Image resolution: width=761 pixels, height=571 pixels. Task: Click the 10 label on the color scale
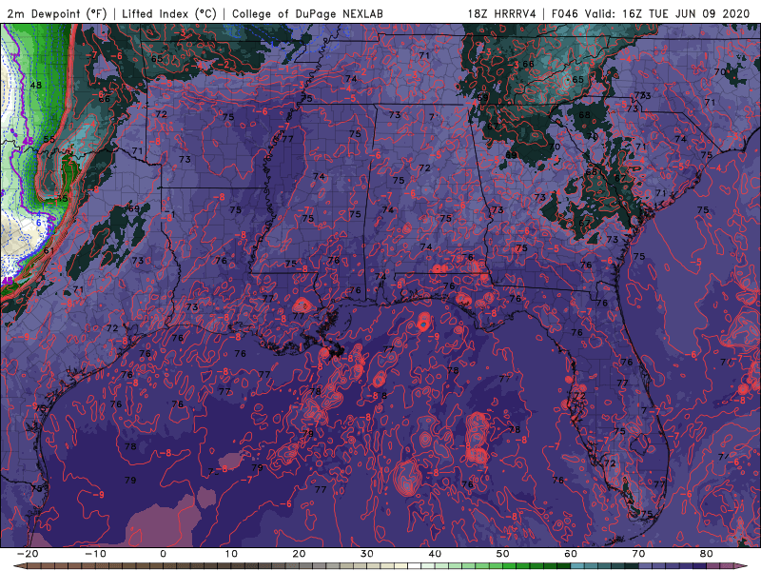[231, 554]
